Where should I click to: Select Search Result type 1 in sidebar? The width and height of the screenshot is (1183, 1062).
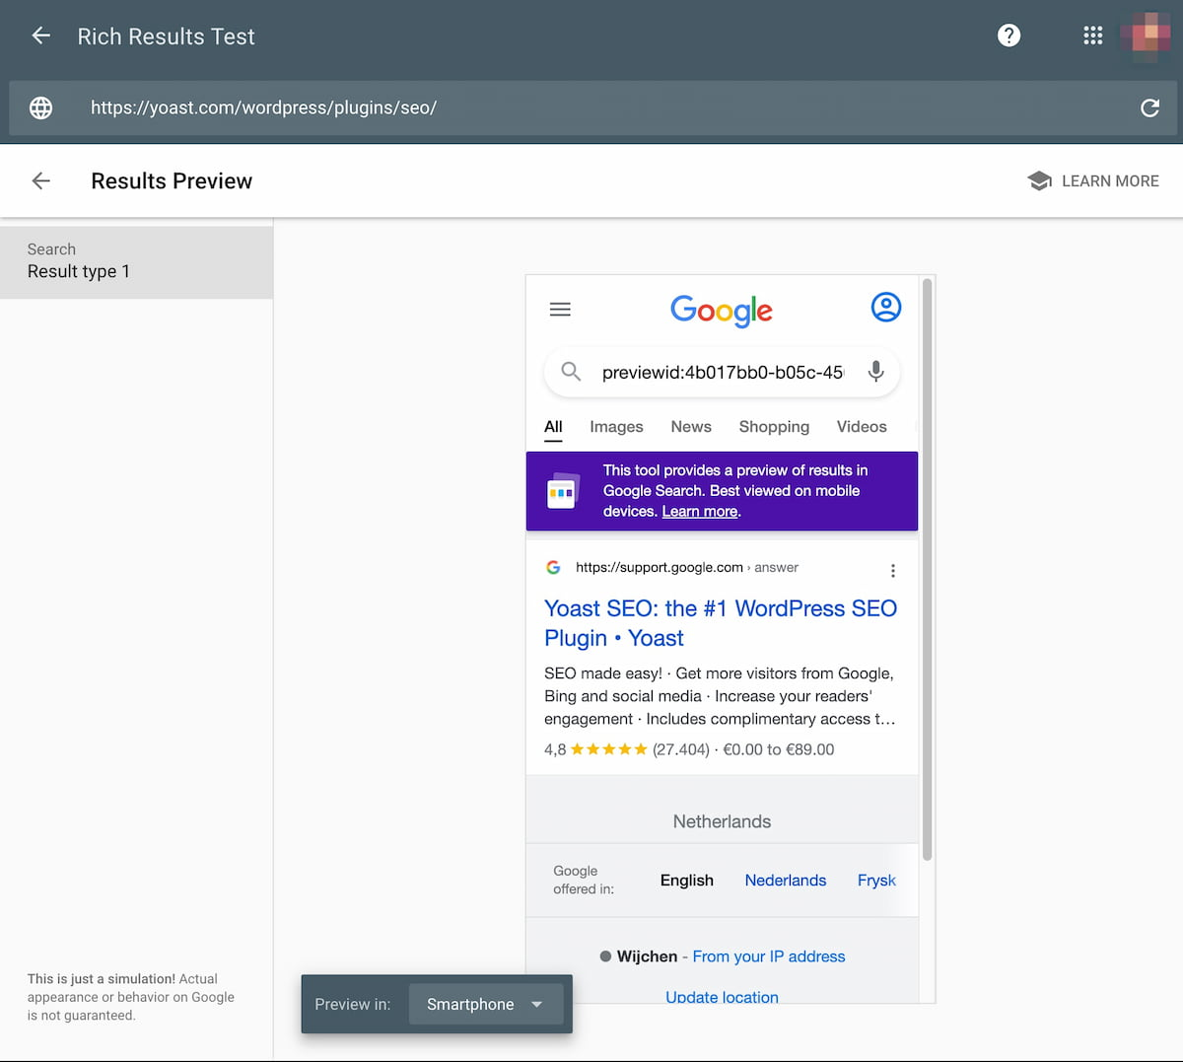136,262
